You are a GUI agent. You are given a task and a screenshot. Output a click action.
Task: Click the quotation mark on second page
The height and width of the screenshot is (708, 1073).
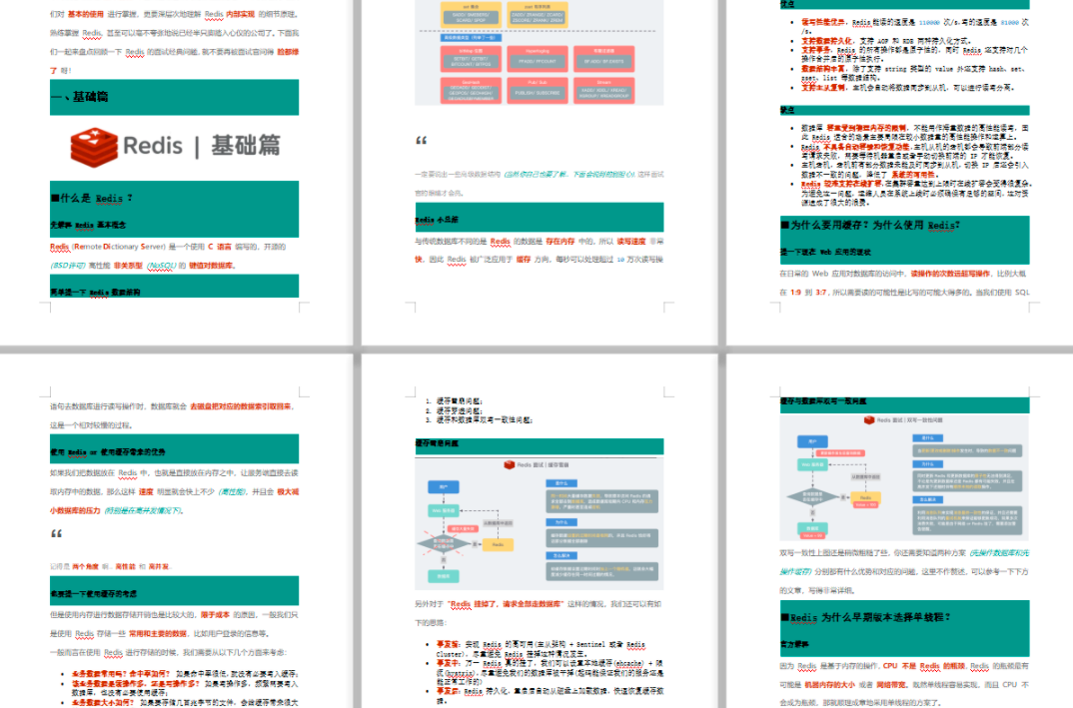[421, 141]
